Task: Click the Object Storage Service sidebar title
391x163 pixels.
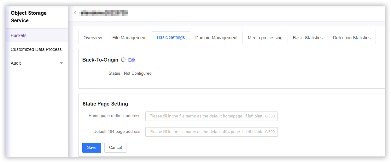Action: 28,17
